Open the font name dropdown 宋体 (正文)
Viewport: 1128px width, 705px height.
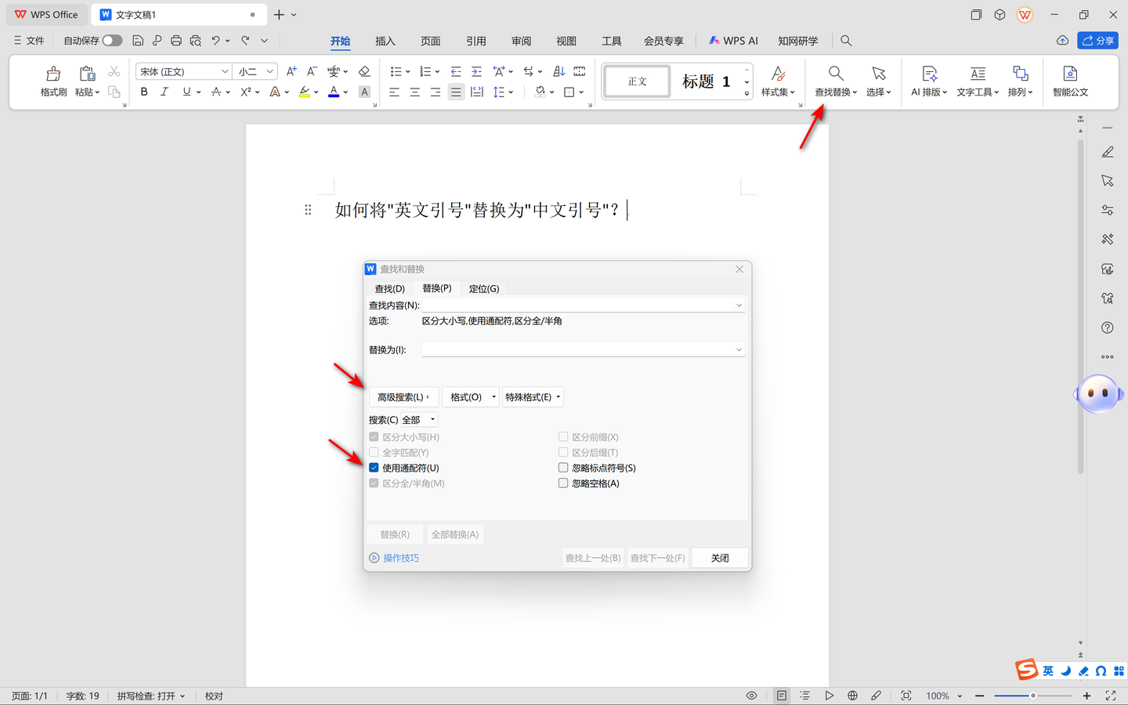pos(225,71)
